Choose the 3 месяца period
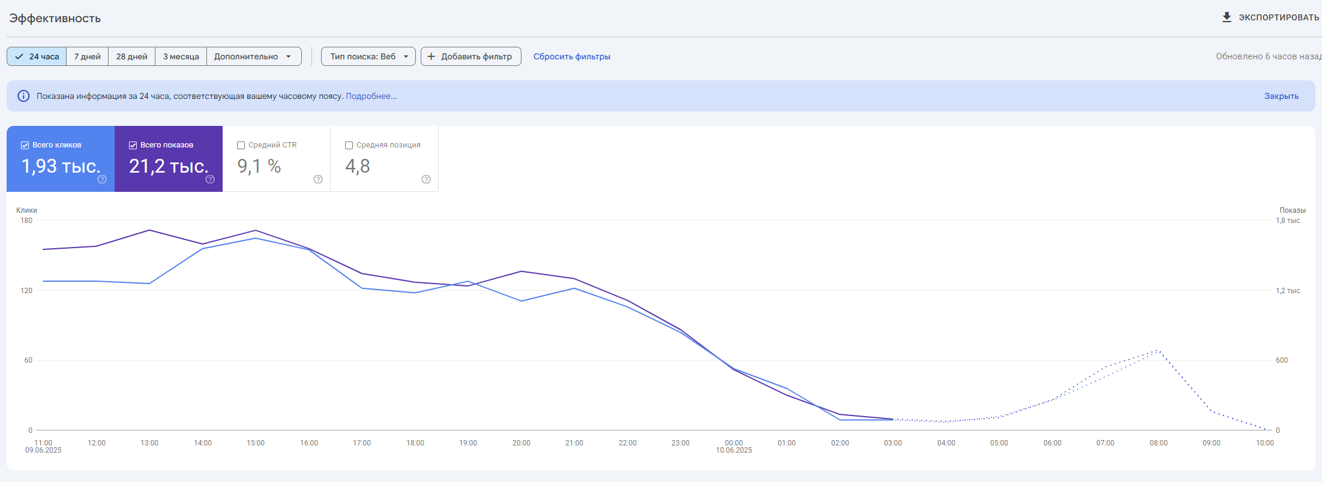Screen dimensions: 1322x482 point(181,56)
